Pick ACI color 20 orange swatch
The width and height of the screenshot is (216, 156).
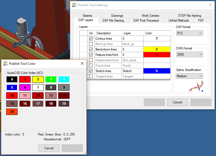point(12,112)
